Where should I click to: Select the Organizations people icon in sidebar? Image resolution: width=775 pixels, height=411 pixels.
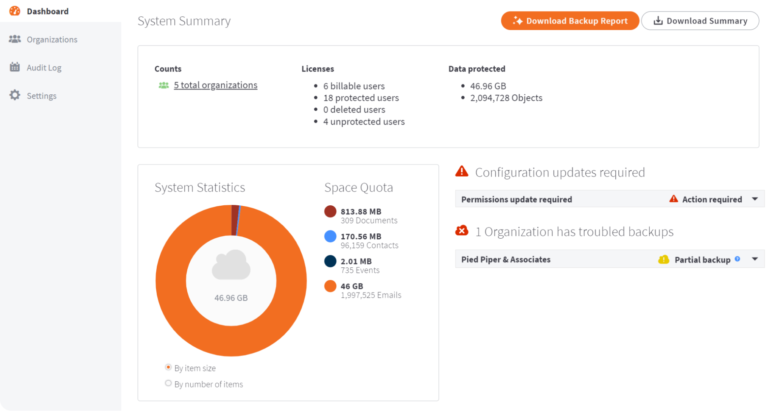[x=14, y=39]
